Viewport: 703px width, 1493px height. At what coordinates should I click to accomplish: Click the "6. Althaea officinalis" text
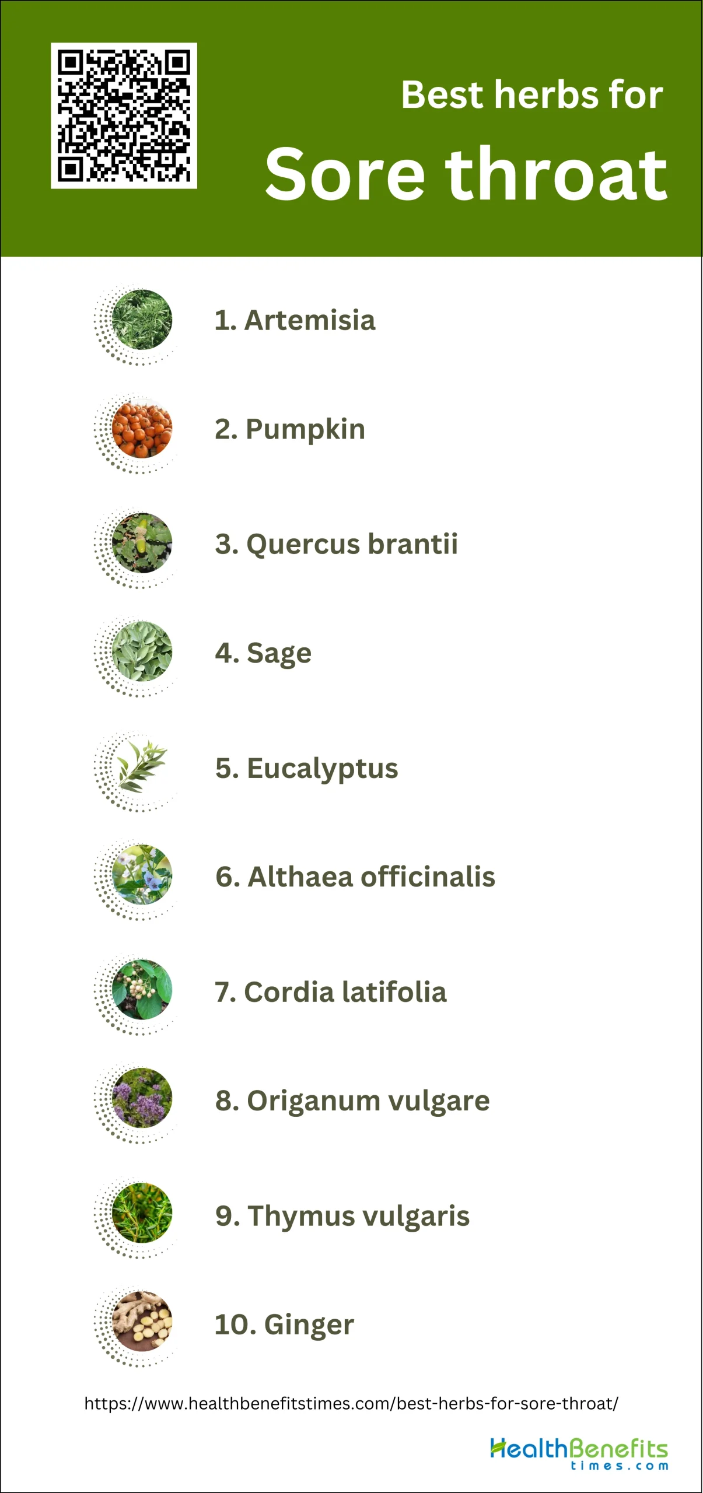[355, 877]
